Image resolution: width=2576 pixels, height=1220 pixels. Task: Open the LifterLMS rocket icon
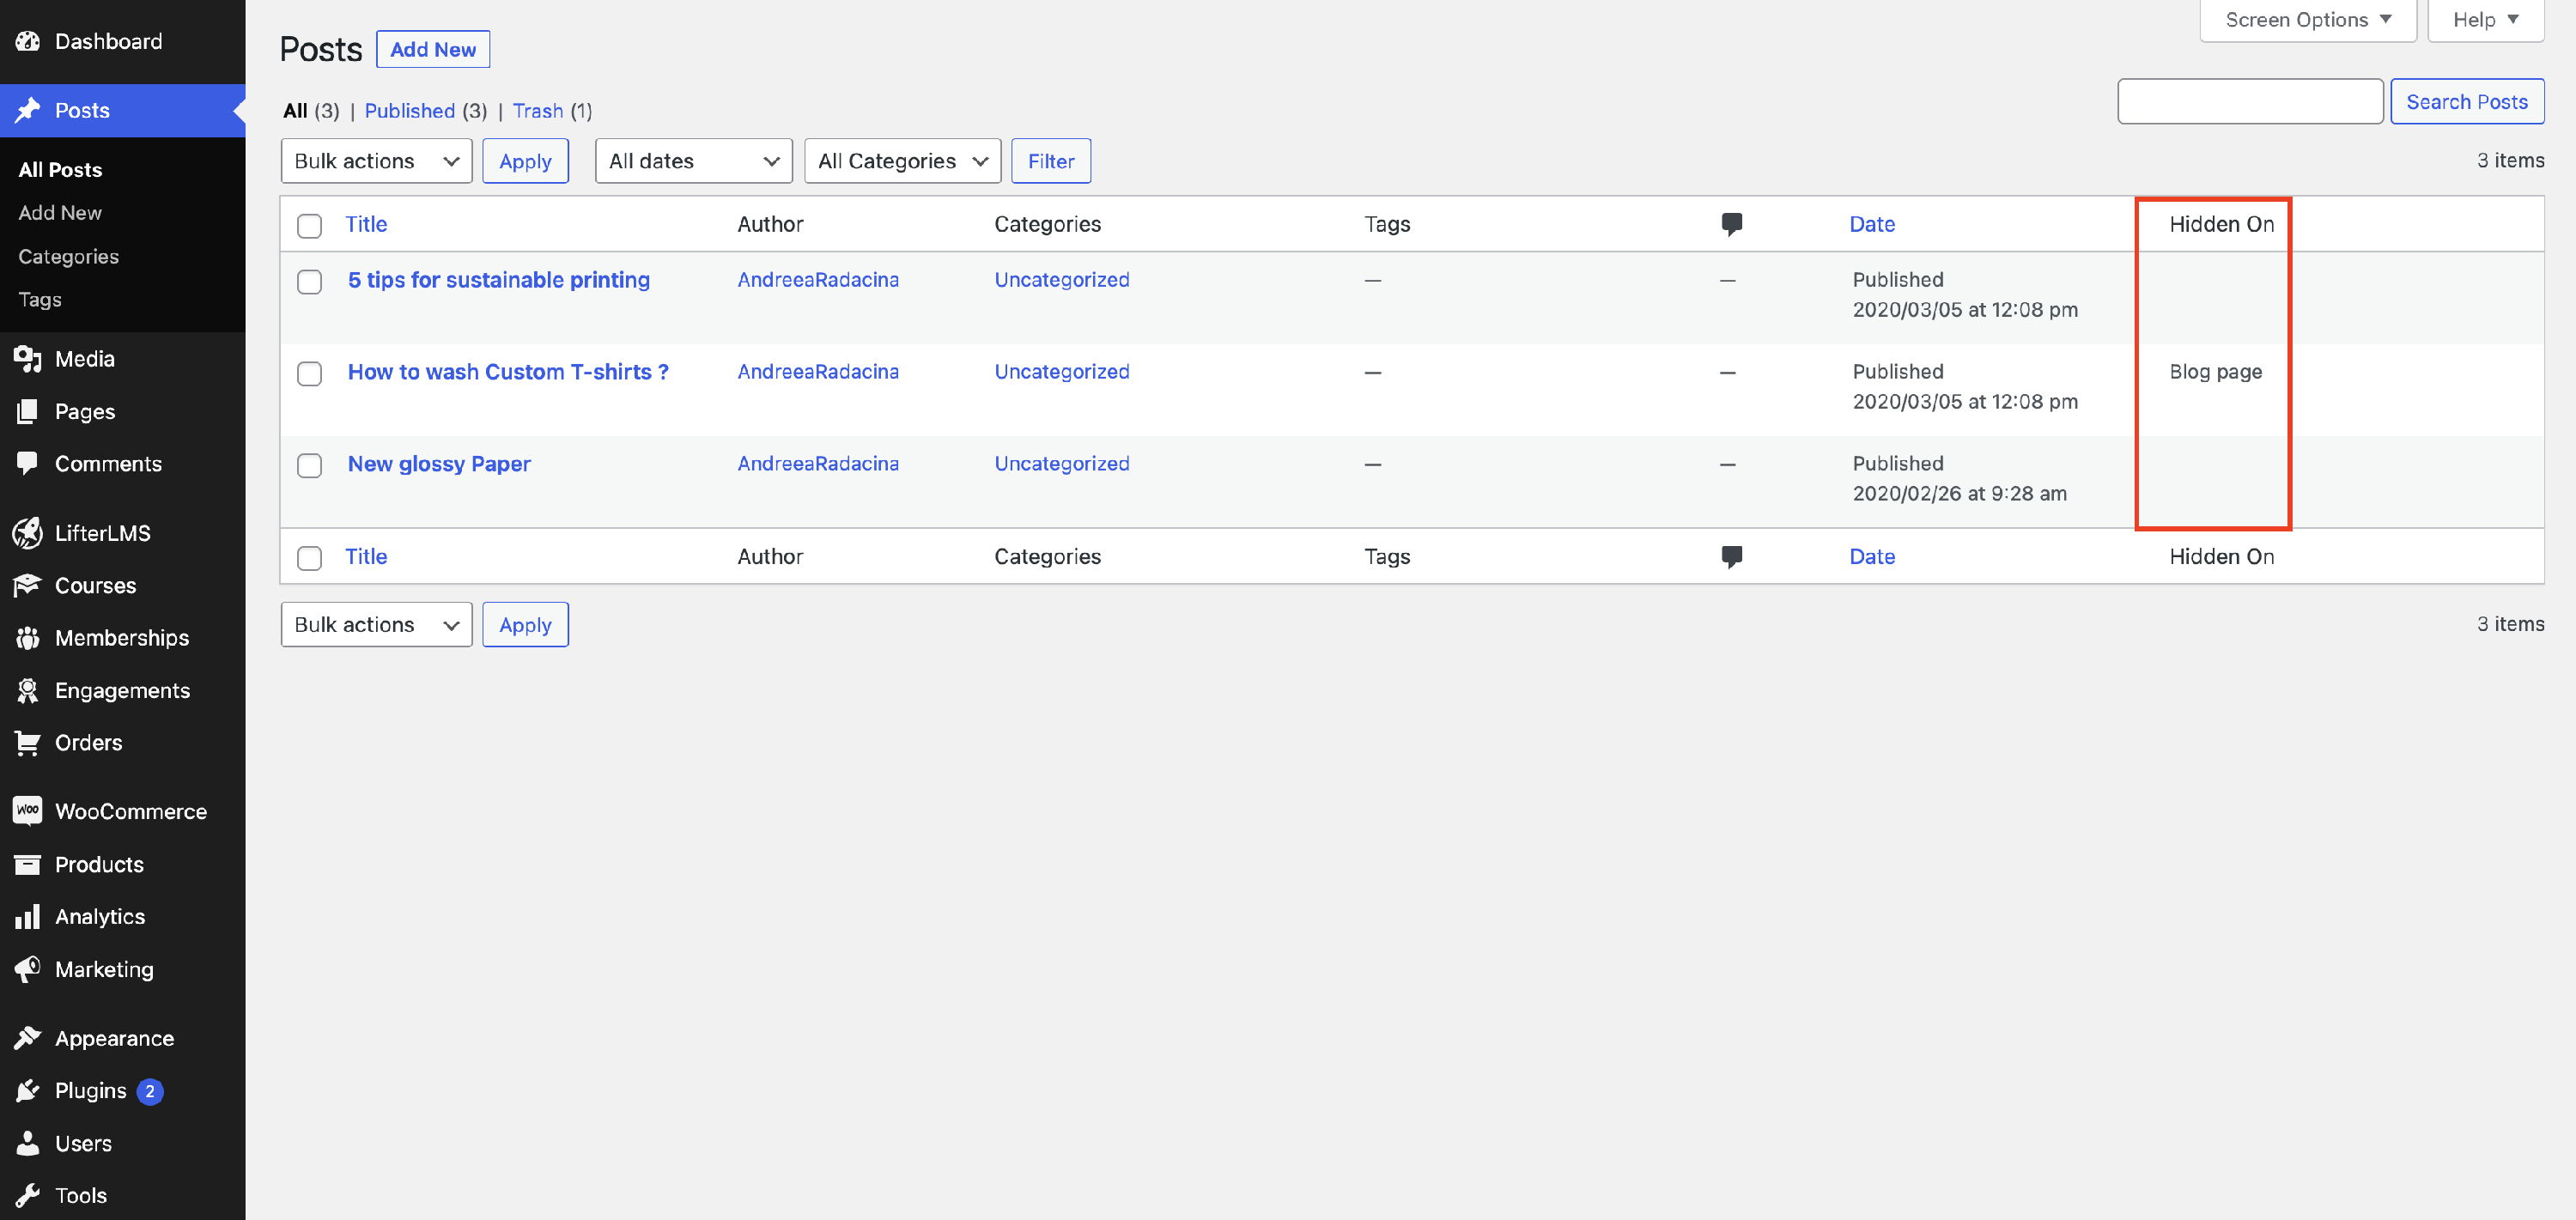[27, 533]
